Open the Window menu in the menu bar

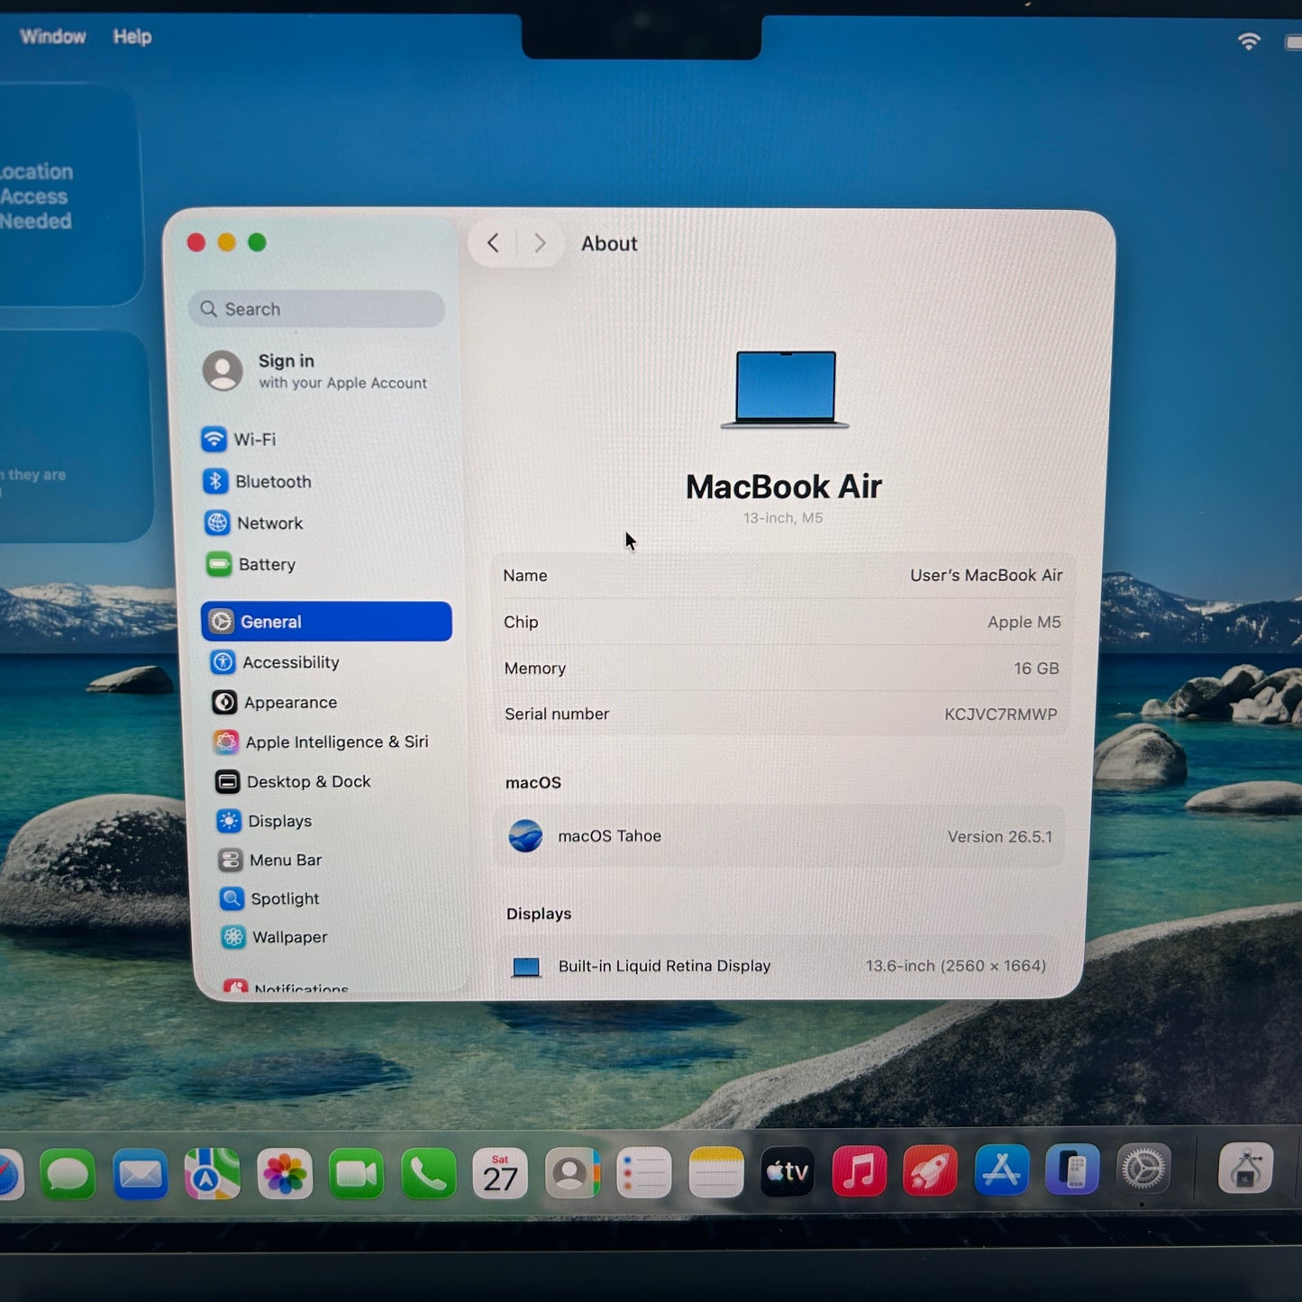pyautogui.click(x=53, y=36)
